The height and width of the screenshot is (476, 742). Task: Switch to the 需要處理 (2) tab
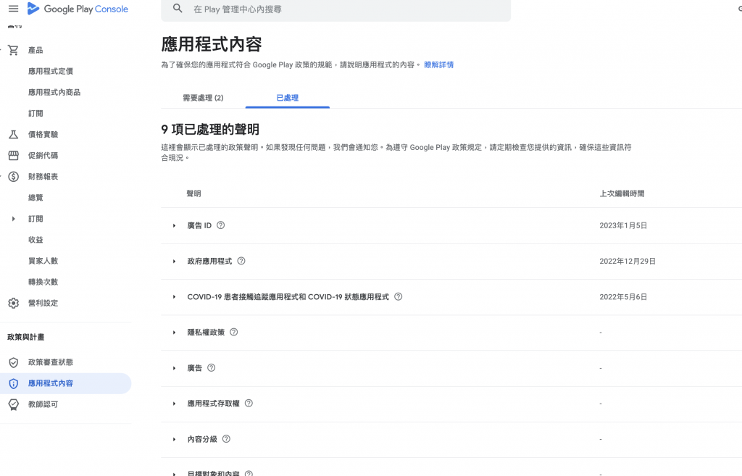[203, 98]
